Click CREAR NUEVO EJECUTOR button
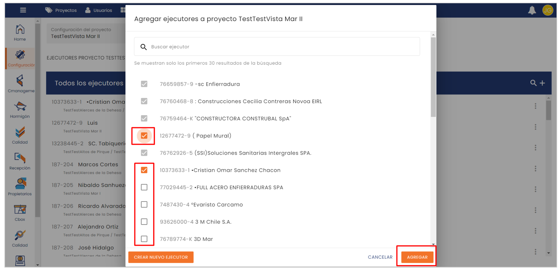The image size is (558, 270). (x=161, y=257)
